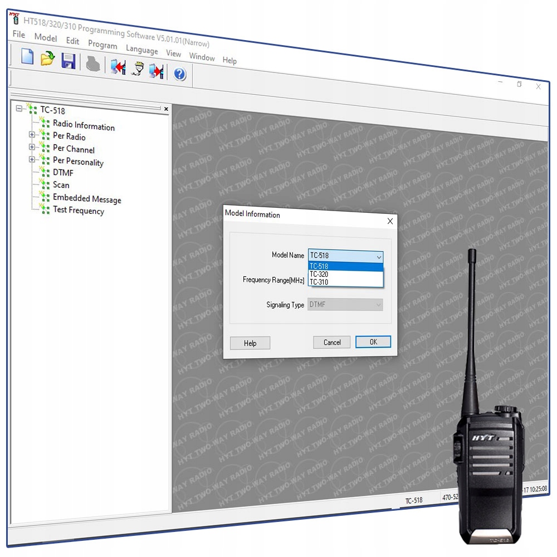Open the Window menu
Image resolution: width=557 pixels, height=557 pixels.
pos(202,57)
